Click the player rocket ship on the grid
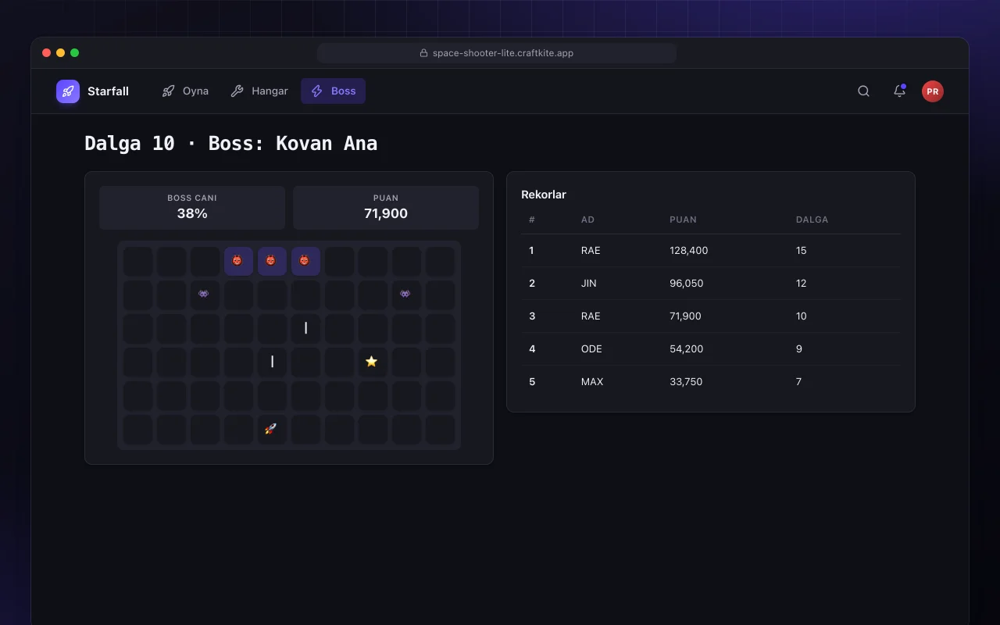Screen dimensions: 1000x625 (x=270, y=429)
